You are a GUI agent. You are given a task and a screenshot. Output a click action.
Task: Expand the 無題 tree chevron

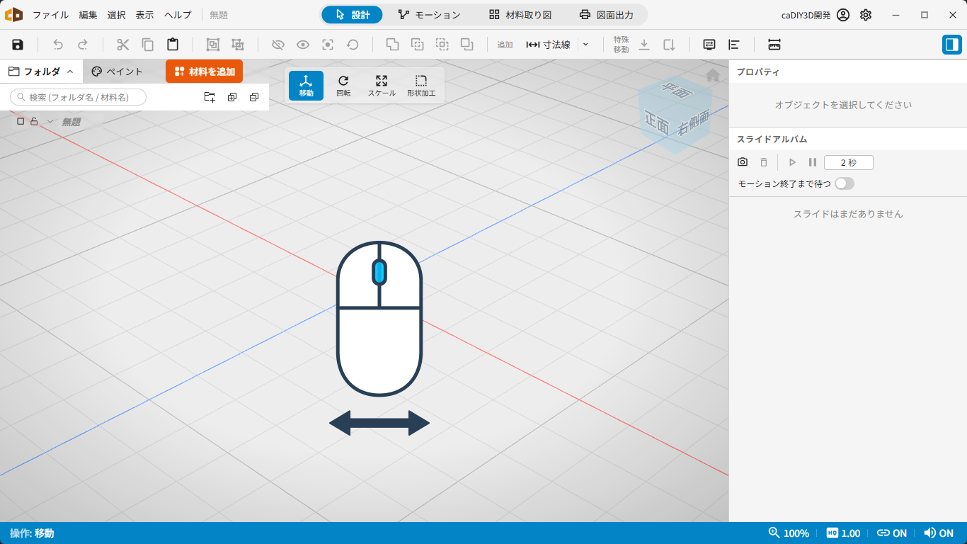point(50,121)
